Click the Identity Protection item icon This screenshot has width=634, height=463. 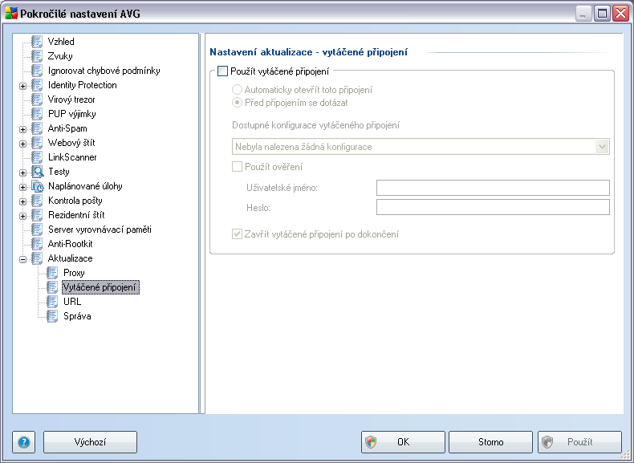click(x=37, y=85)
